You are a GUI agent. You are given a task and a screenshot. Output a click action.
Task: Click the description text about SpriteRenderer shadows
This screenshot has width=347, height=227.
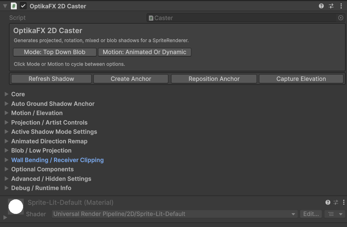click(x=101, y=40)
